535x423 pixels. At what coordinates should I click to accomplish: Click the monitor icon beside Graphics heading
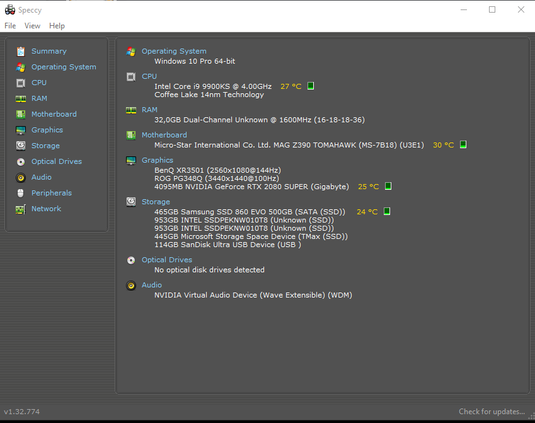(x=131, y=161)
